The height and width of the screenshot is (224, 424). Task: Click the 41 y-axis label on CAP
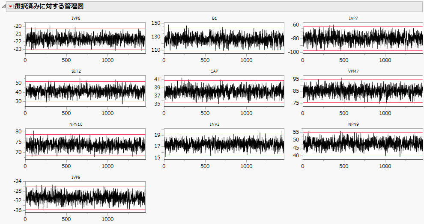coord(157,80)
